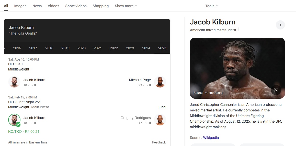Click the Main event label
296x146 pixels.
click(x=40, y=107)
